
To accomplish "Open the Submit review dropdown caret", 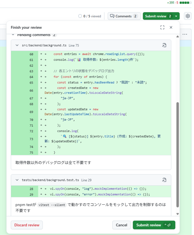I will coord(175,16).
